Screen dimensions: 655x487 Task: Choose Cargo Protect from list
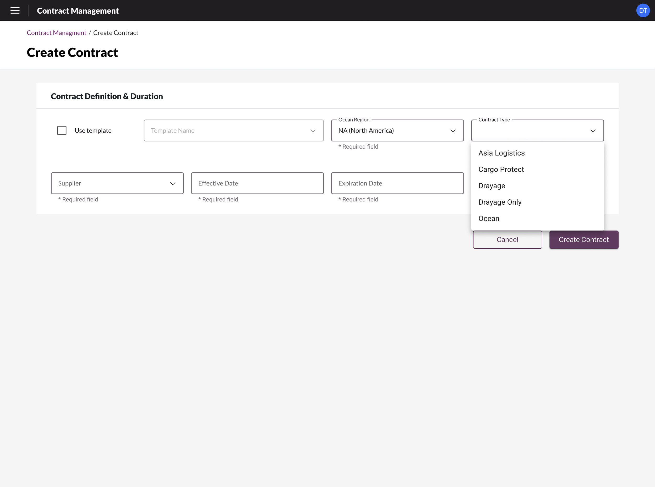point(501,169)
